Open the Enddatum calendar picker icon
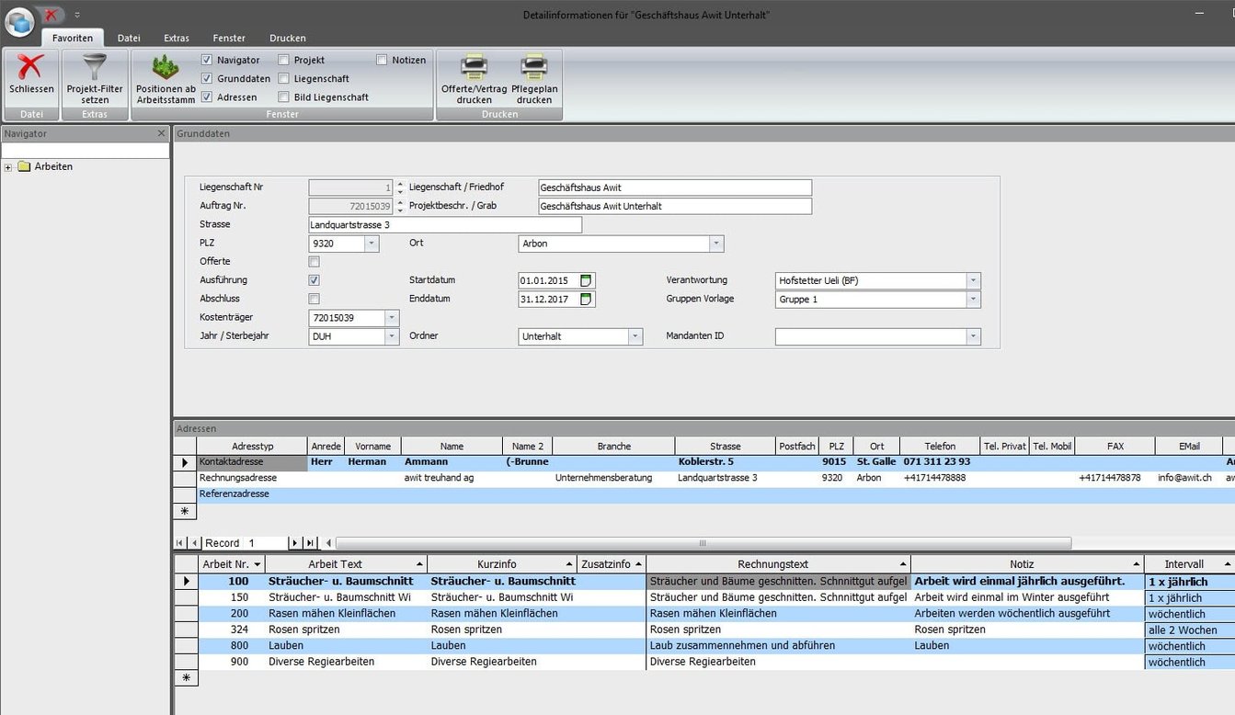1235x715 pixels. [586, 299]
